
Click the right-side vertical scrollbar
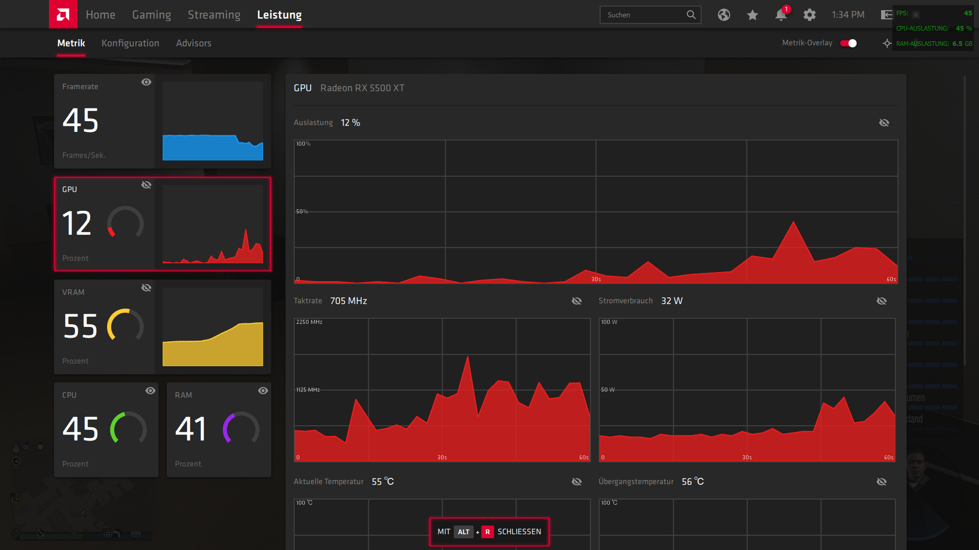pos(965,219)
